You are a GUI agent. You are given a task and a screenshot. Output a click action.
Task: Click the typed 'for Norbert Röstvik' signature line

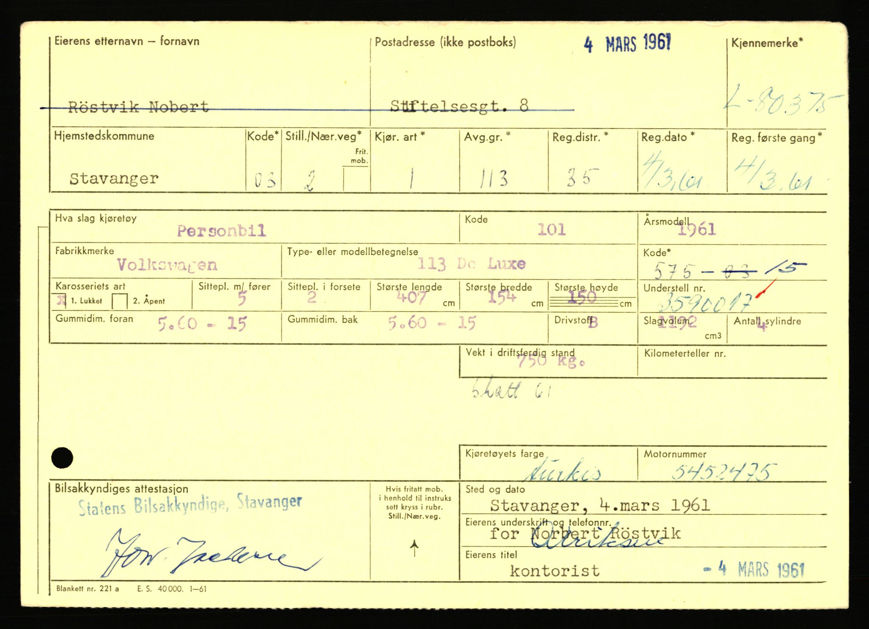tap(585, 534)
